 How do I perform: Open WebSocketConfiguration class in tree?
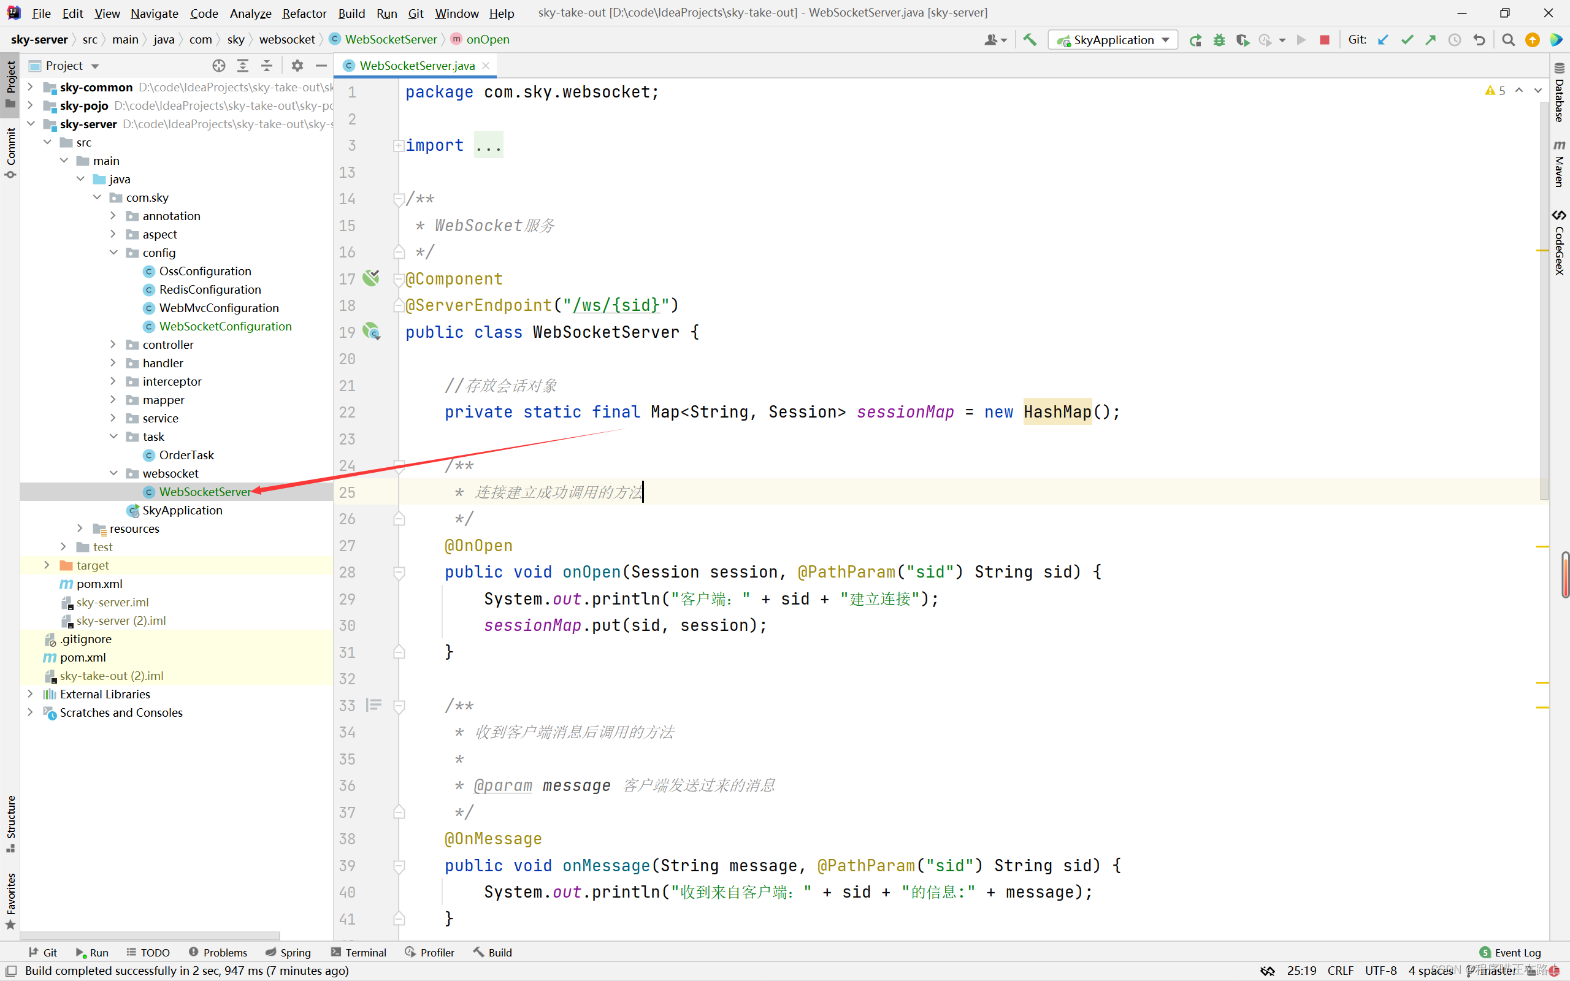(225, 326)
